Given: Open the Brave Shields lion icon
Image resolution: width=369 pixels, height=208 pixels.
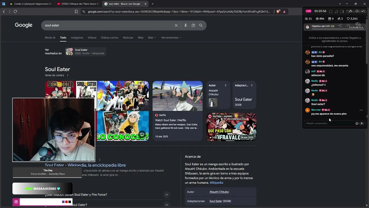Looking at the screenshot, I should pos(278,12).
